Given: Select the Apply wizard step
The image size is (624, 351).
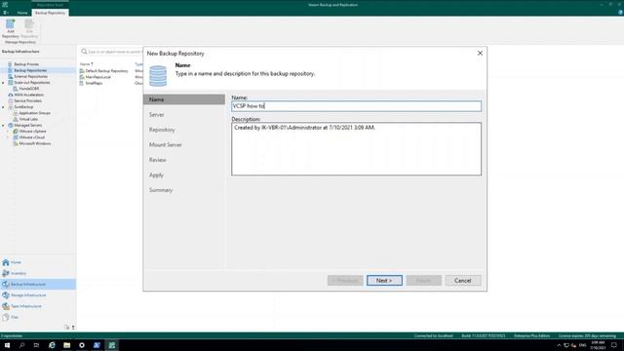Looking at the screenshot, I should (156, 175).
